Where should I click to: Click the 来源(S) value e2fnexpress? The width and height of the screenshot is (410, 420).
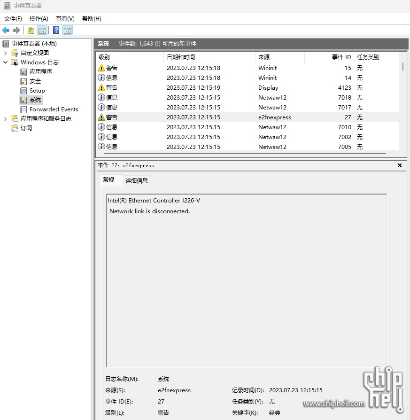174,390
